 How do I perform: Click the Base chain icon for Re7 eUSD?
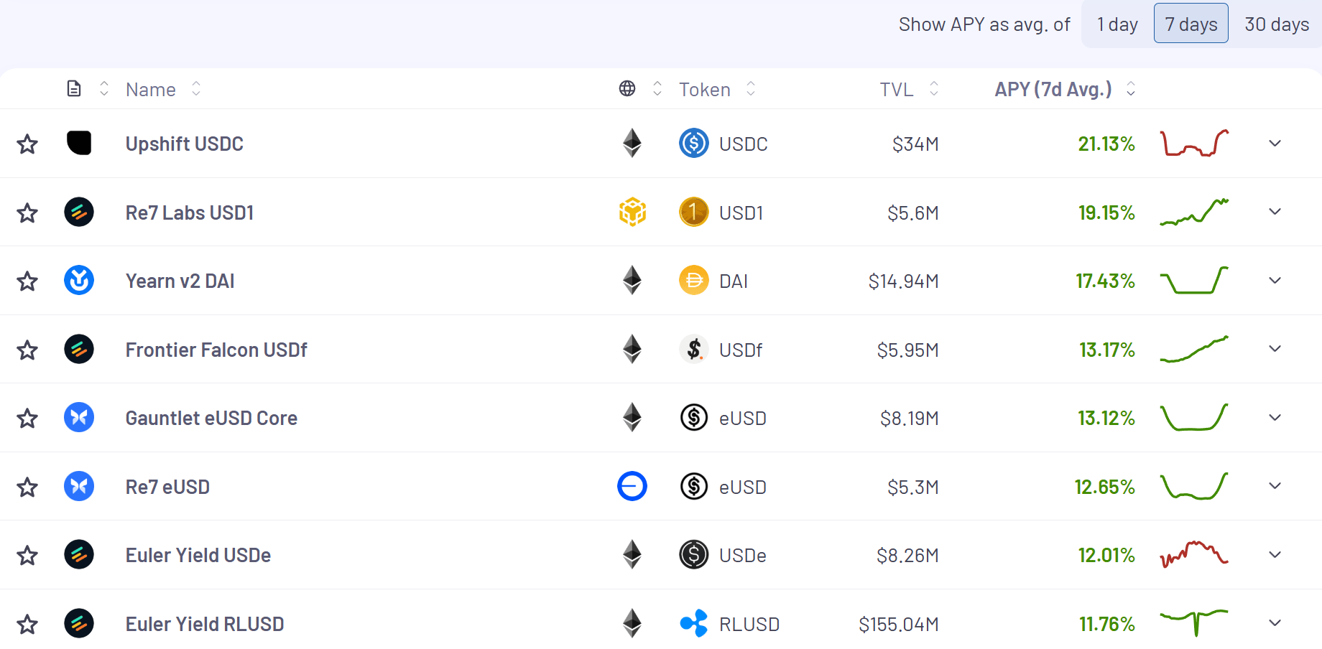[x=632, y=486]
